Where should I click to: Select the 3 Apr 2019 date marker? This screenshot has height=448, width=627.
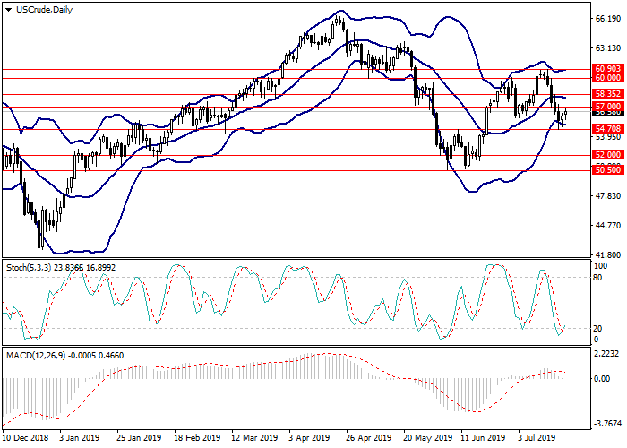coord(313,440)
